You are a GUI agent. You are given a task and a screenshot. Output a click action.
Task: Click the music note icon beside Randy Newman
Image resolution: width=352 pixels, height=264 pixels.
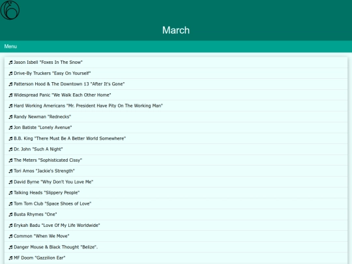point(10,117)
